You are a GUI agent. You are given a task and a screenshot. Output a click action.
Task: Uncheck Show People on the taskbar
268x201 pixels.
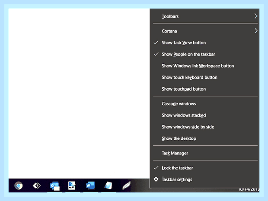click(204, 54)
